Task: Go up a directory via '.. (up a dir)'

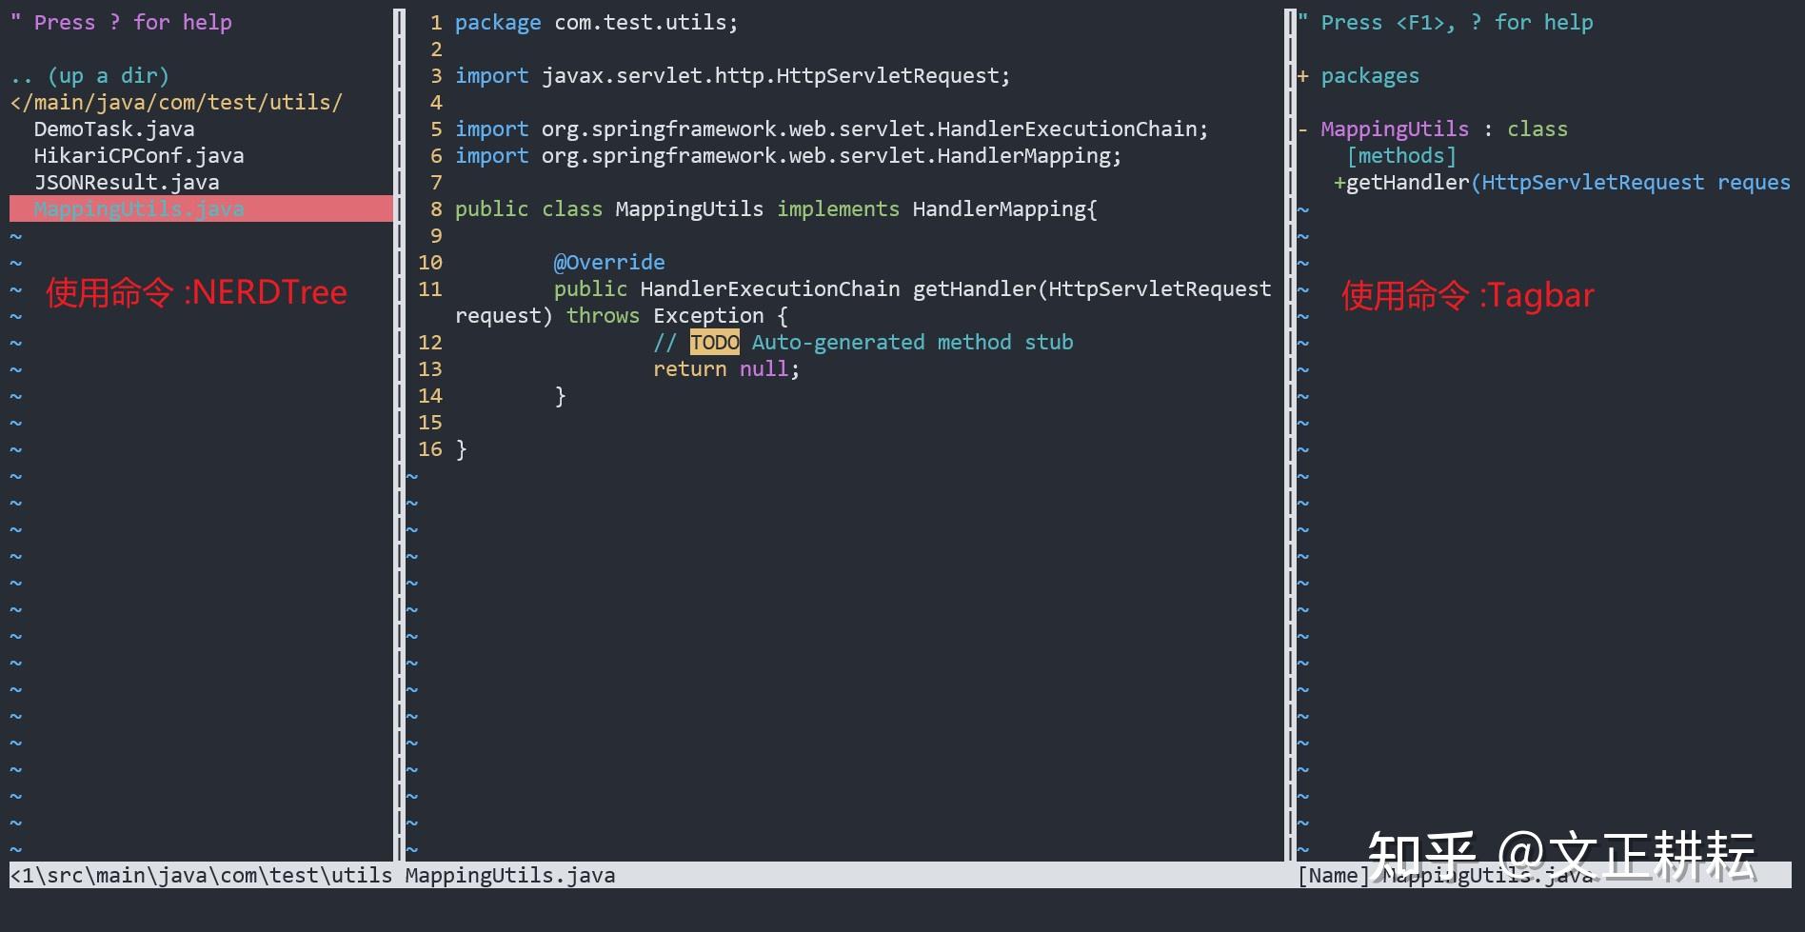Action: point(89,75)
